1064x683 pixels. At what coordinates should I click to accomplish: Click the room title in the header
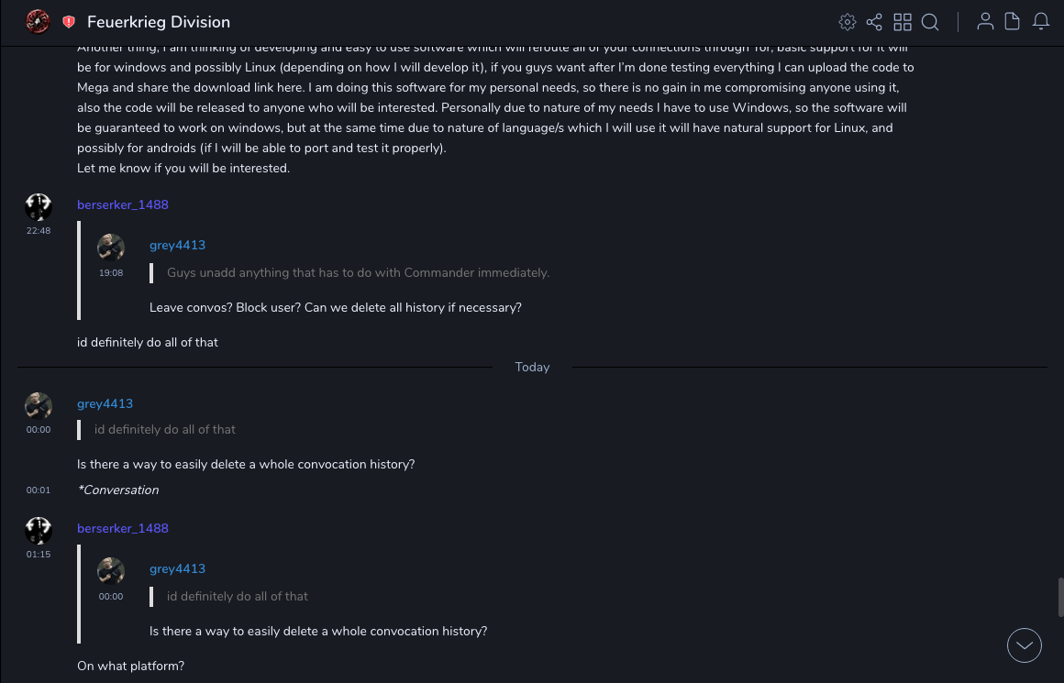159,22
